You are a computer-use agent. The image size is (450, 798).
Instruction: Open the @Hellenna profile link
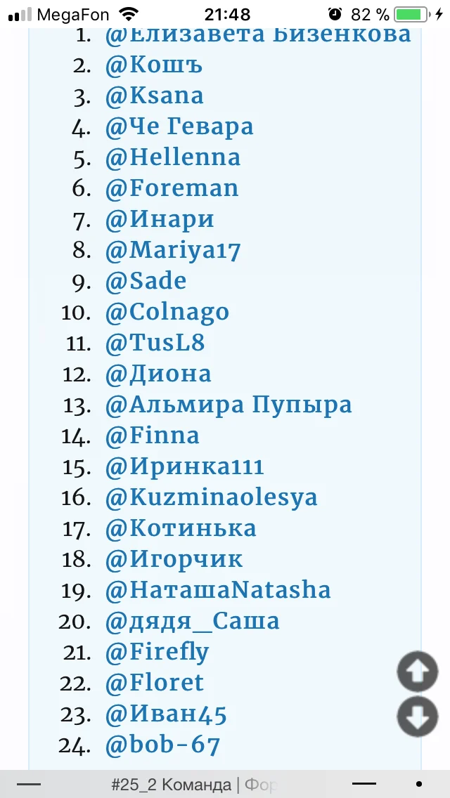click(x=173, y=158)
